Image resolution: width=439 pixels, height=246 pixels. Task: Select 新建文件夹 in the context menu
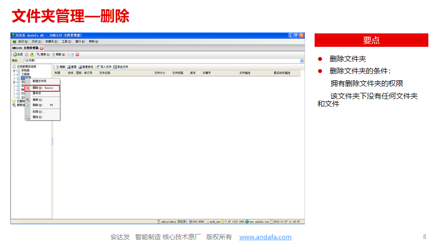click(x=40, y=81)
